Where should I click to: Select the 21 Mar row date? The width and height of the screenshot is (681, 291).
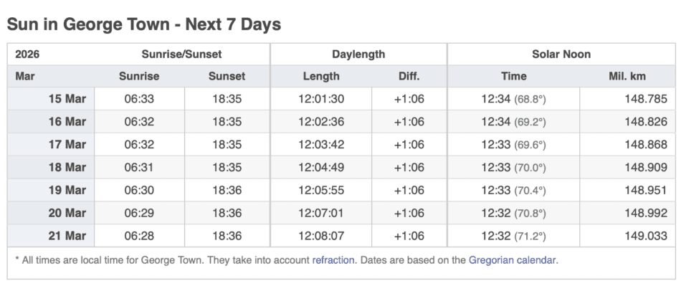[x=67, y=237]
